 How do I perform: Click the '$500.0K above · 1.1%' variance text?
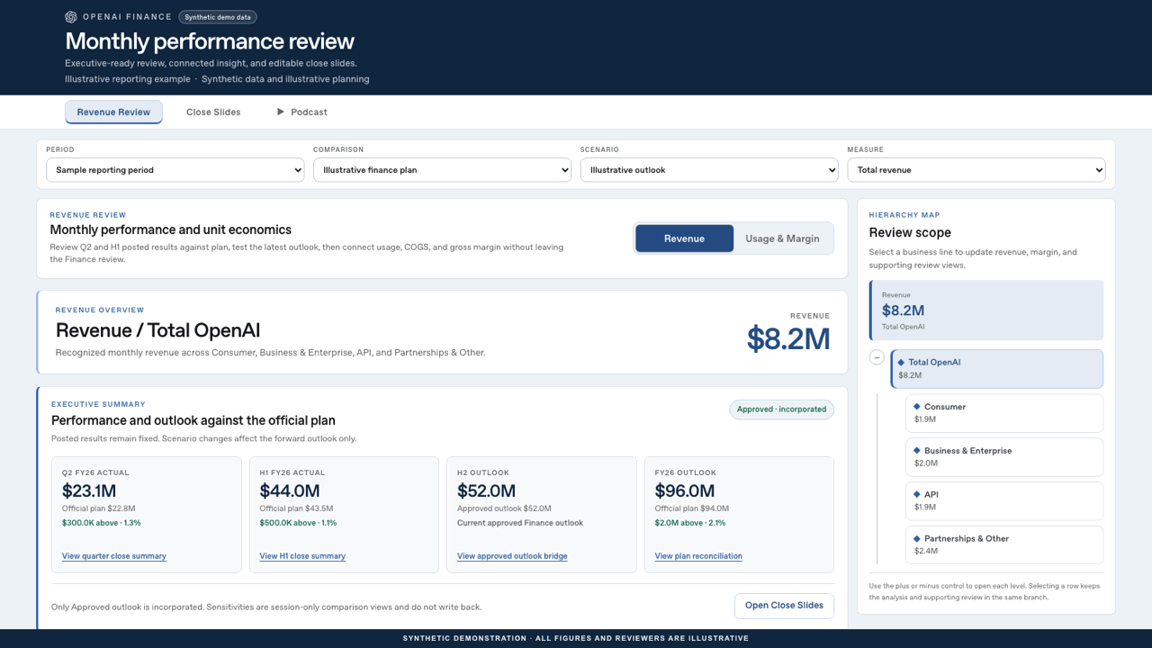(x=298, y=523)
